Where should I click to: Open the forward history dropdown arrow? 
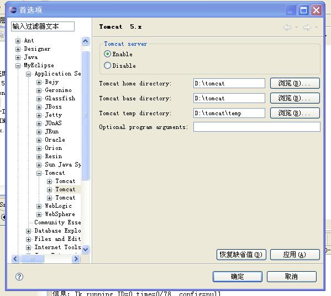coord(316,27)
